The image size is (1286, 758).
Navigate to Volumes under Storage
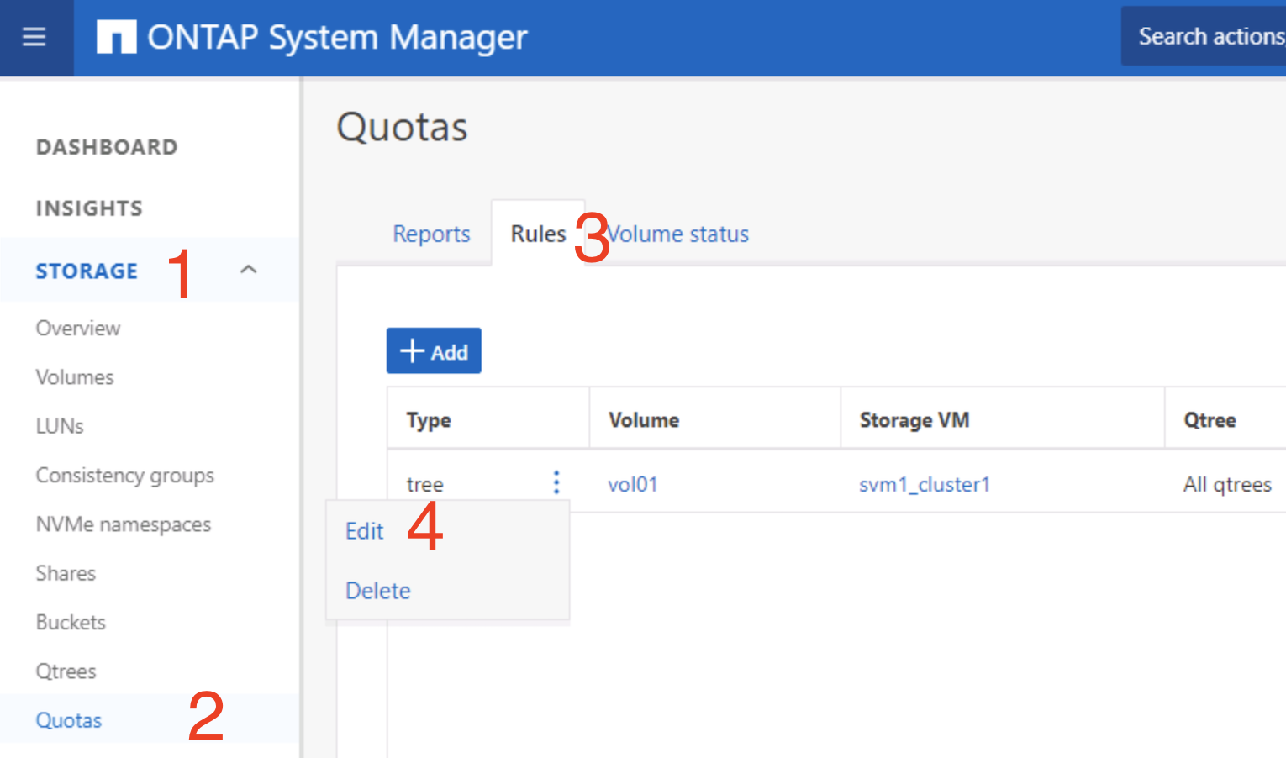75,377
